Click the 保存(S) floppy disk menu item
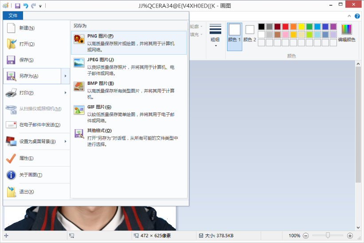 pos(36,60)
